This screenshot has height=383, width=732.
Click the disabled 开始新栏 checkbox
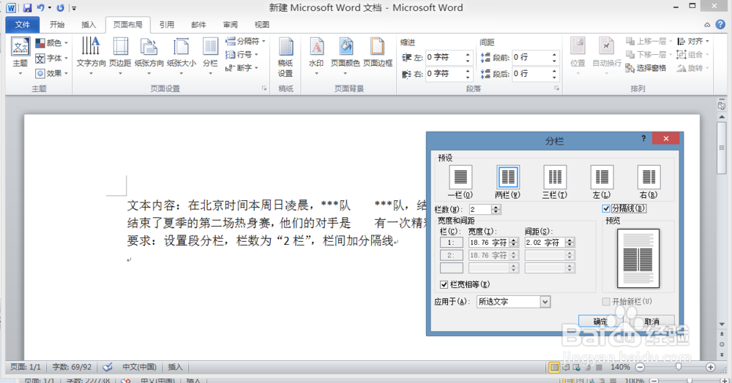(606, 301)
